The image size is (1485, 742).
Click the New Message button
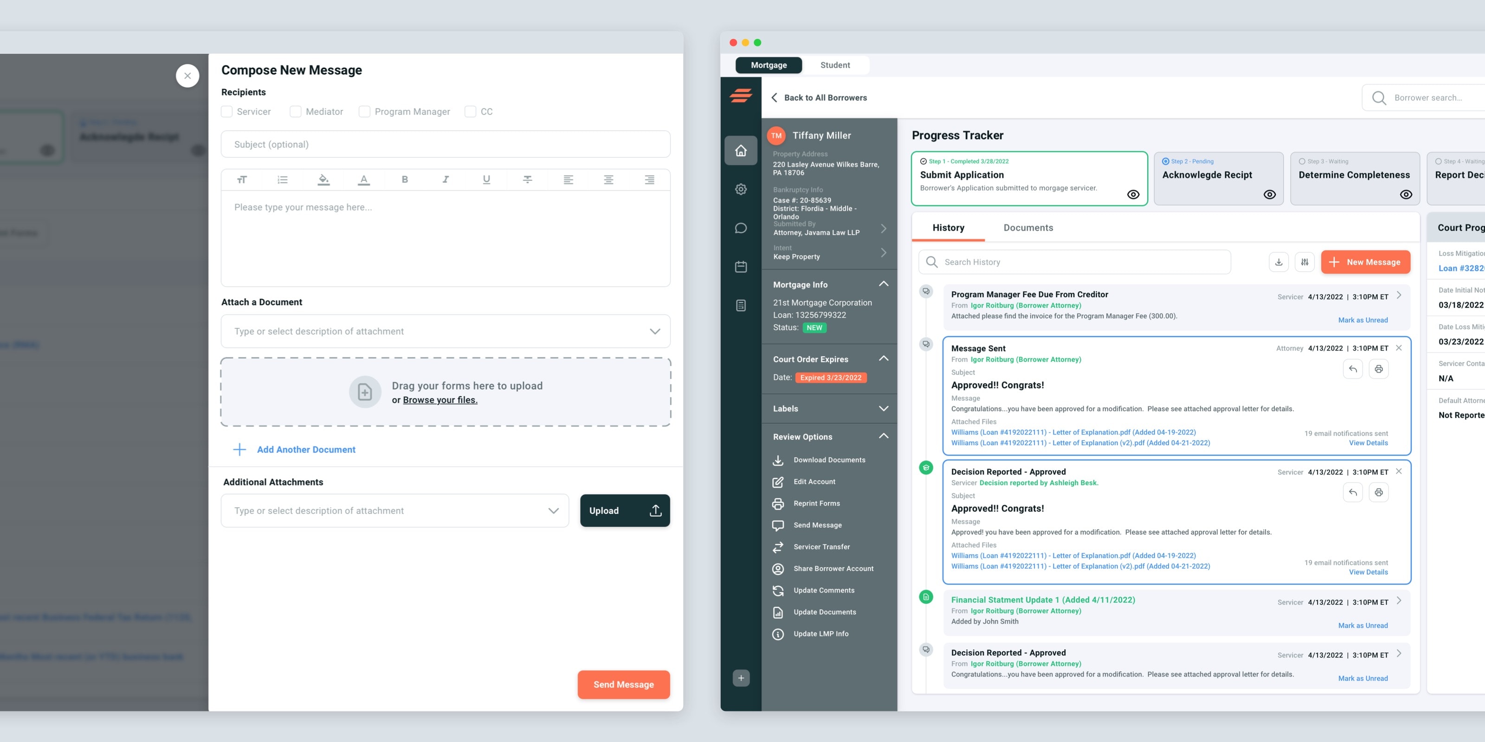1366,262
